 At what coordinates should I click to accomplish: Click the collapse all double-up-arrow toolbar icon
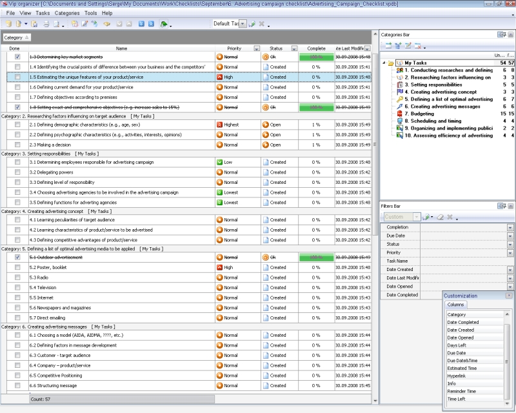(x=150, y=24)
